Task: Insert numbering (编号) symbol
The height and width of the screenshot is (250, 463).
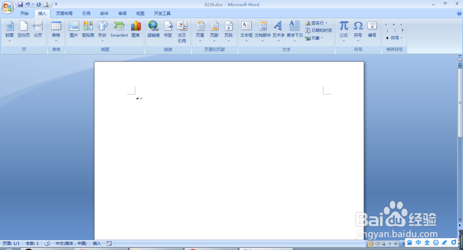Action: click(372, 29)
